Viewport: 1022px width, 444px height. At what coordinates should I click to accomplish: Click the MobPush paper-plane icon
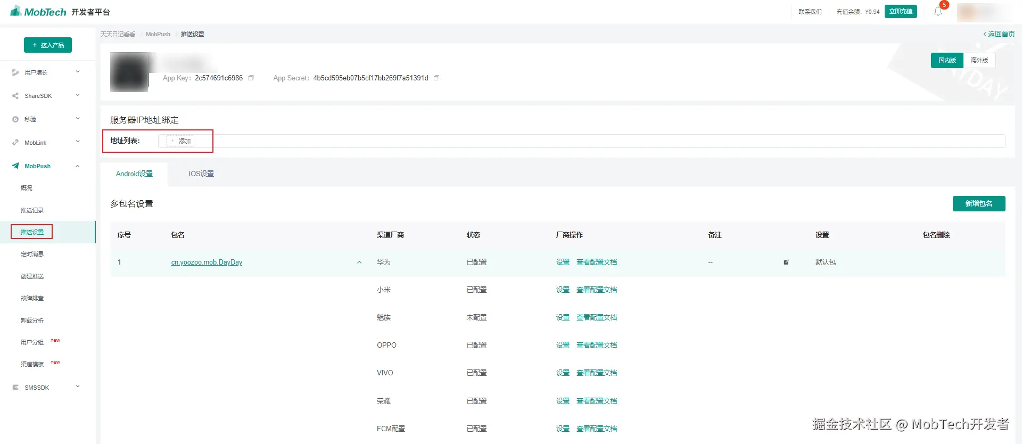15,166
